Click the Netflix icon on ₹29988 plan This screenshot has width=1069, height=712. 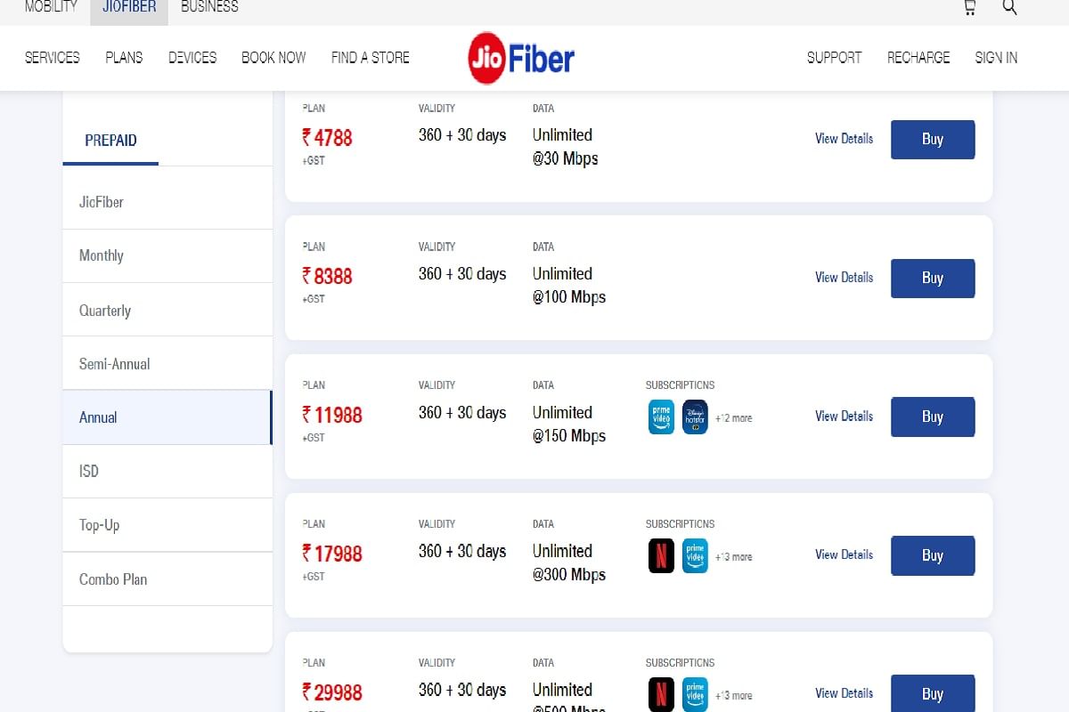point(660,693)
